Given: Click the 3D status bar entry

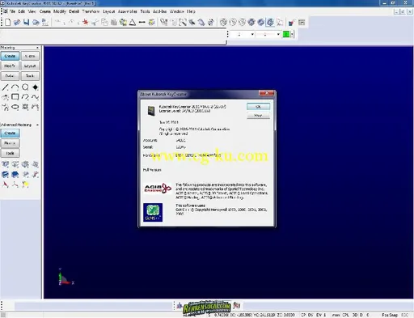Looking at the screenshot, I should point(355,315).
